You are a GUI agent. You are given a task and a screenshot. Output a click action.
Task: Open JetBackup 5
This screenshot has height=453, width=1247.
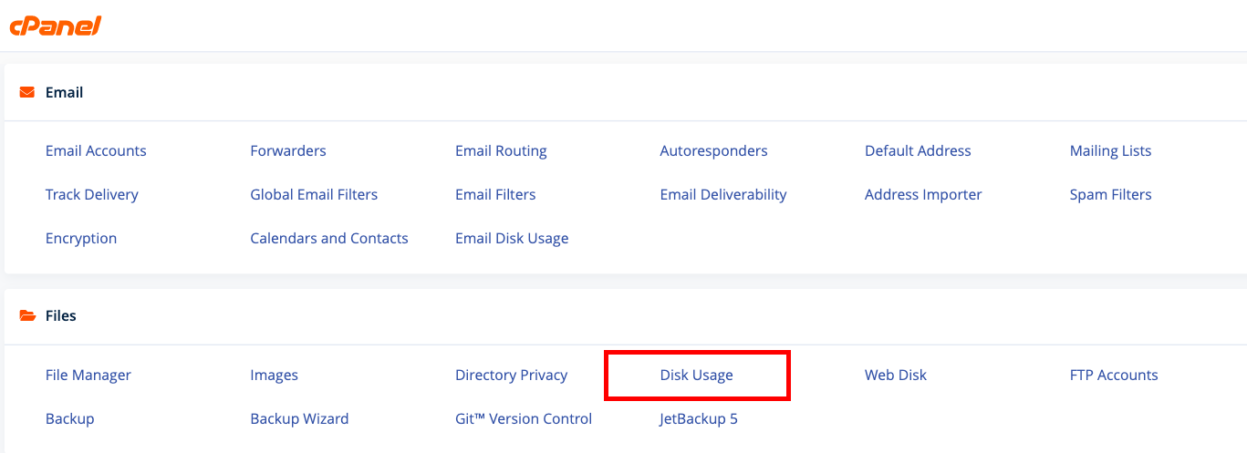coord(699,418)
